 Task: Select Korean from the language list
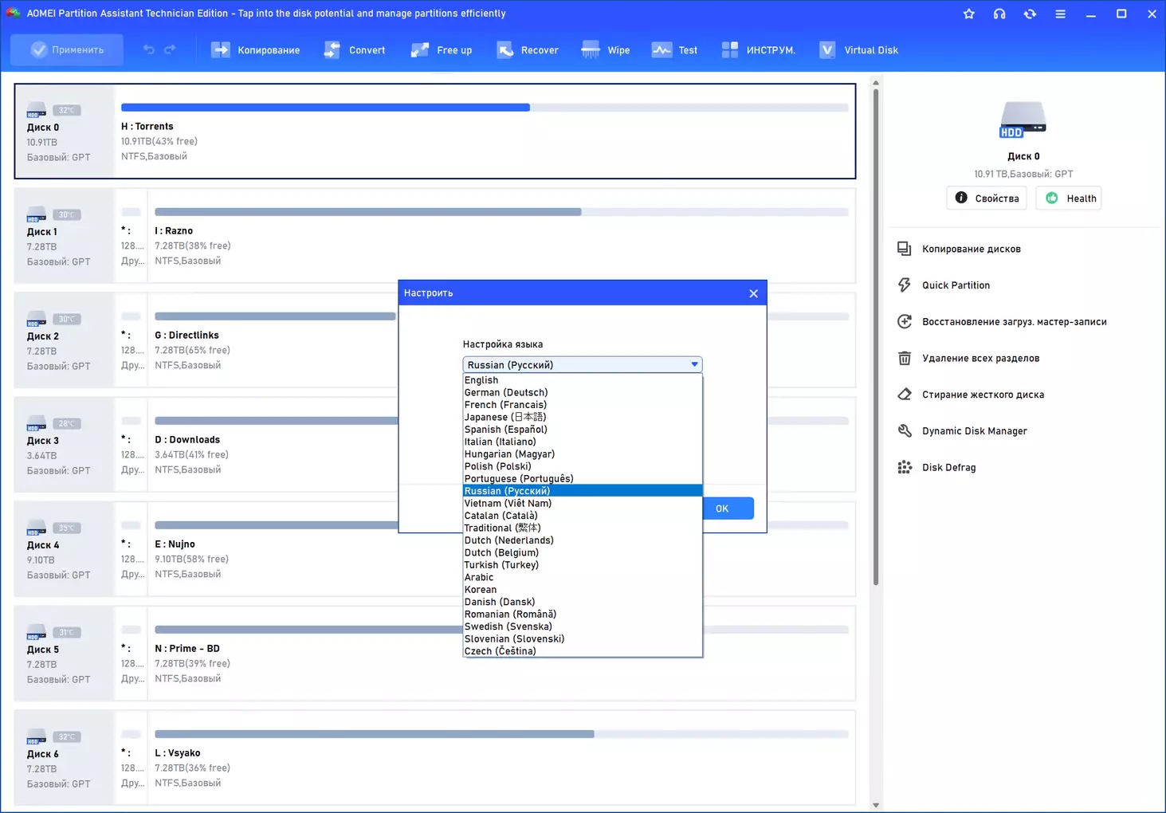[x=481, y=590]
